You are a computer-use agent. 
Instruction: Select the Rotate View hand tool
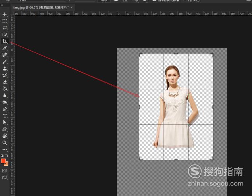pos(4,136)
